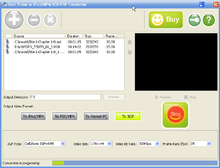Click the red Stop conversion button
Screen dimensions: 220x168
click(175, 115)
